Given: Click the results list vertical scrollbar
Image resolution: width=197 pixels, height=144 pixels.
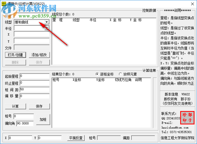Looking at the screenshot, I should tap(155, 103).
